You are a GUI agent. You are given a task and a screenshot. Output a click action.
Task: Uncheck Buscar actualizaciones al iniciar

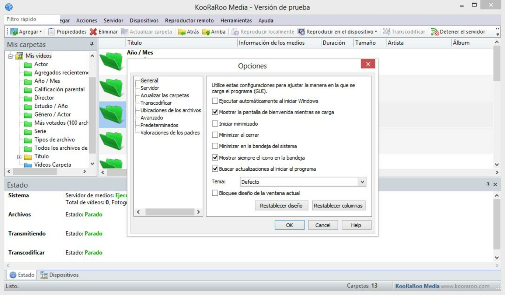(x=215, y=169)
